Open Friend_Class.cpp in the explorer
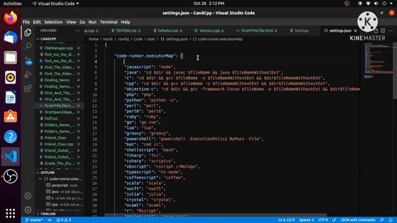 click(59, 144)
